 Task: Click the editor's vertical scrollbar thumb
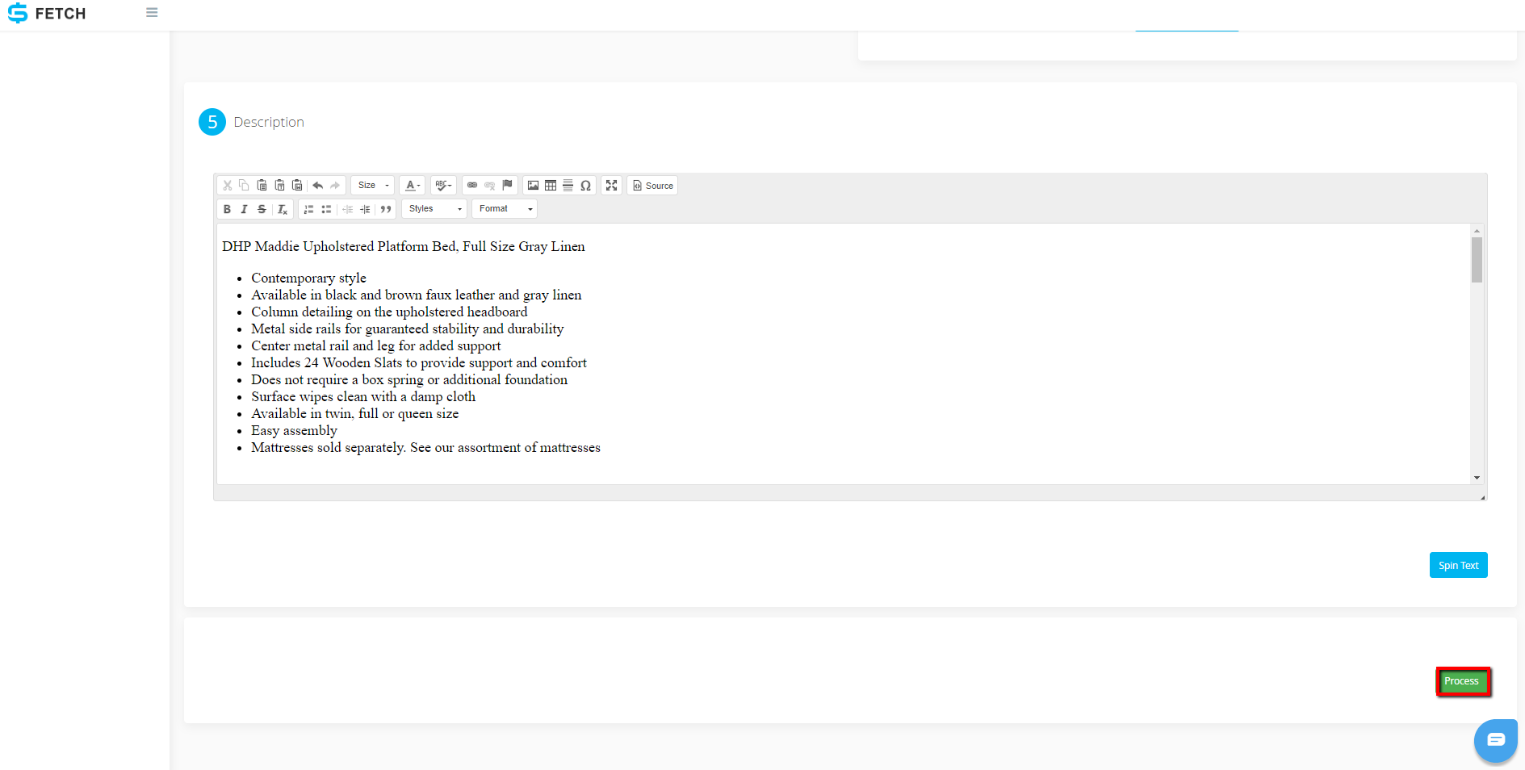1477,259
